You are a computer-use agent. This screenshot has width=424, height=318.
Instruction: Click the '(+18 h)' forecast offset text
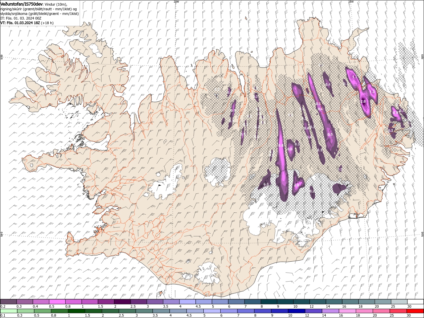47,23
